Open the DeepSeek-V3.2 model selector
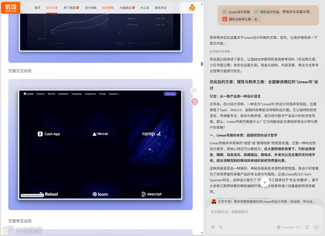Image resolution: width=325 pixels, height=236 pixels. coord(289,227)
